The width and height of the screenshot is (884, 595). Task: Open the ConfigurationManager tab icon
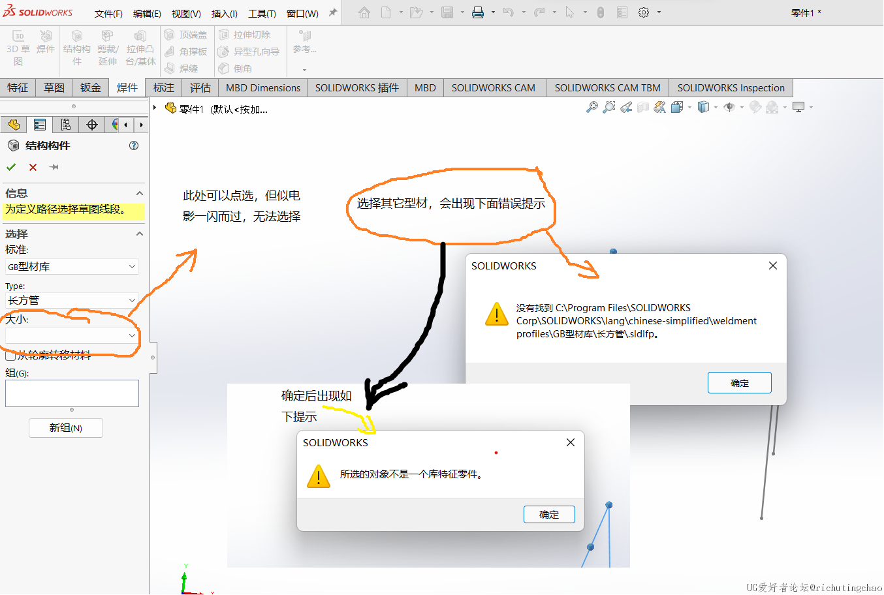coord(66,125)
